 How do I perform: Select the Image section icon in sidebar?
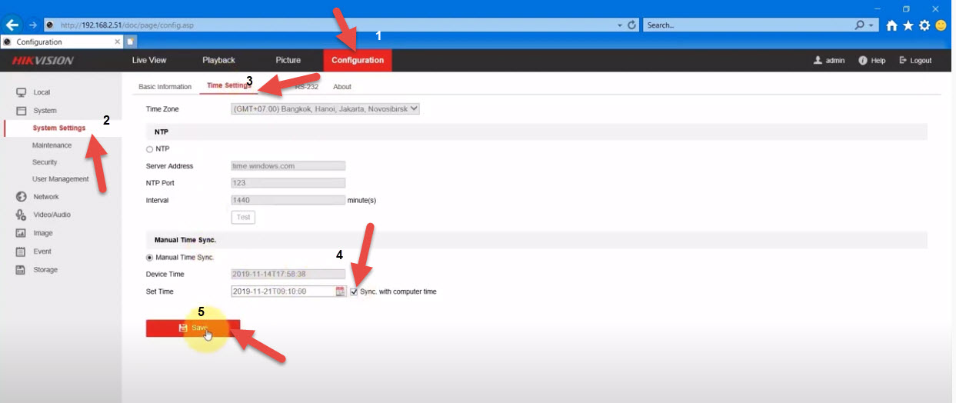pos(22,233)
